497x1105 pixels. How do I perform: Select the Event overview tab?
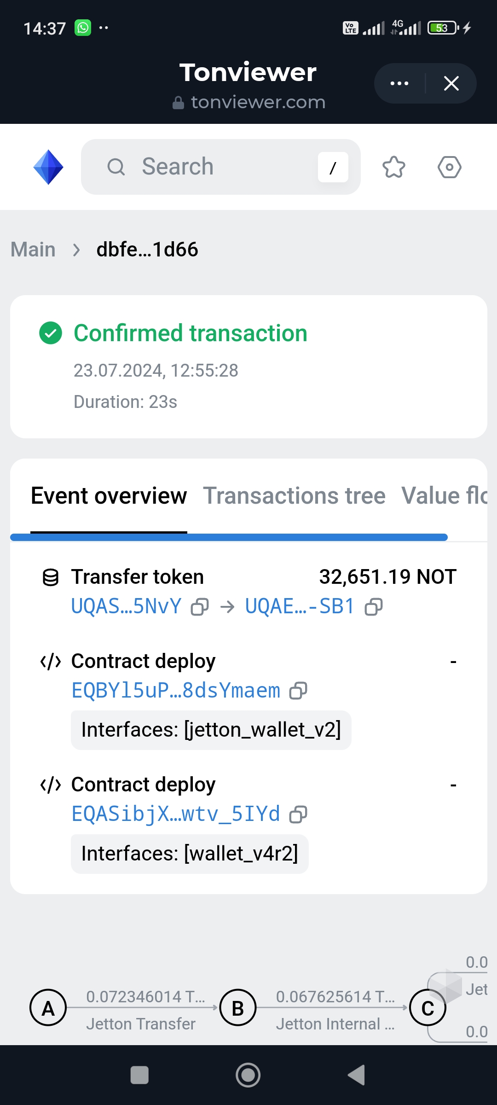tap(109, 496)
